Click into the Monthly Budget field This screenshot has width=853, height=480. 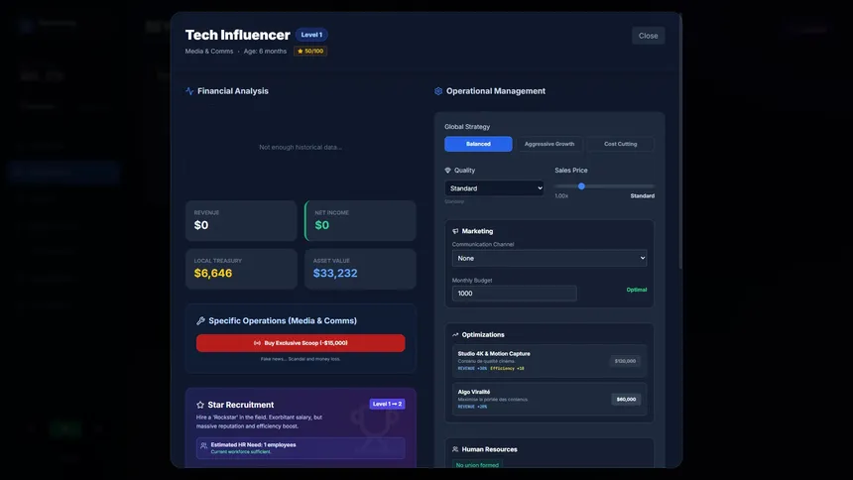click(x=514, y=294)
